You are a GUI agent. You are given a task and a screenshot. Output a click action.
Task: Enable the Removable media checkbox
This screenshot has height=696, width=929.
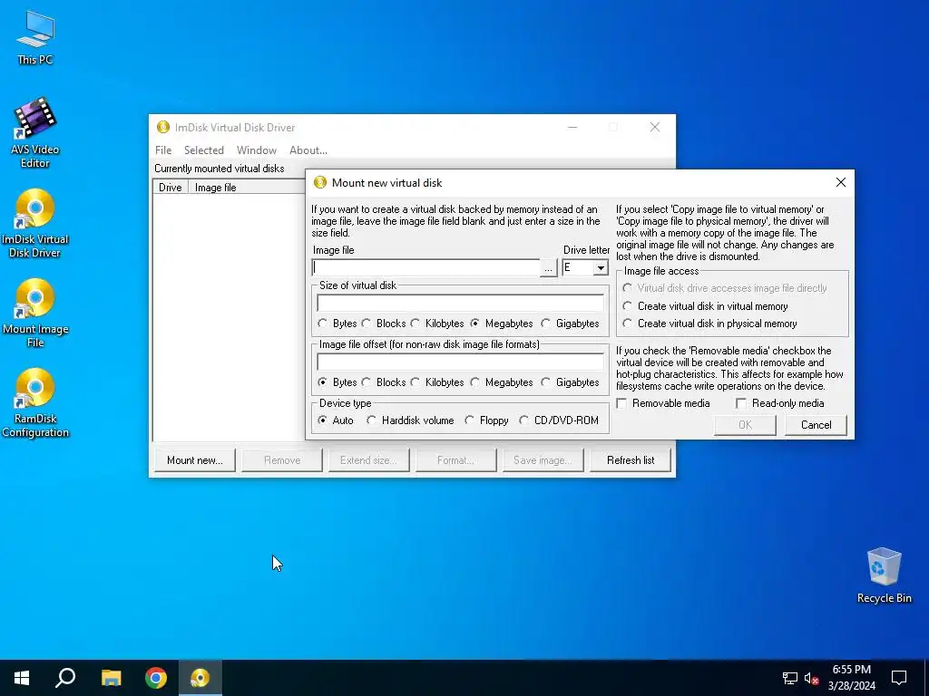click(x=621, y=403)
